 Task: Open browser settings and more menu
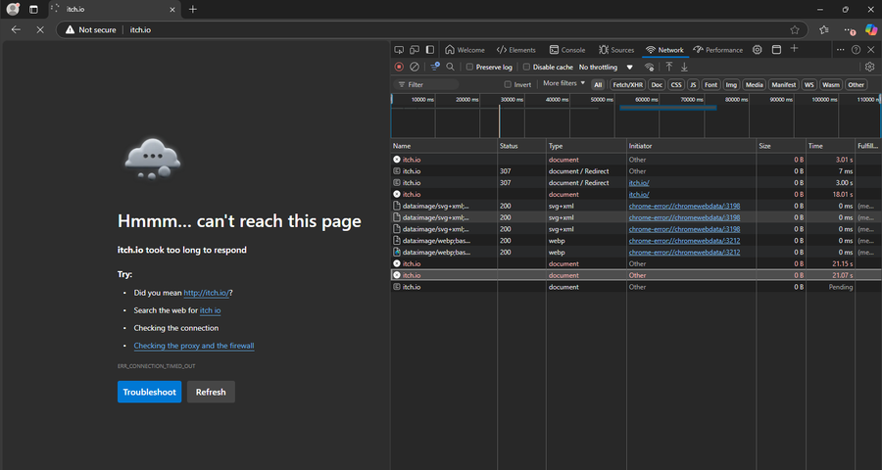pos(849,29)
